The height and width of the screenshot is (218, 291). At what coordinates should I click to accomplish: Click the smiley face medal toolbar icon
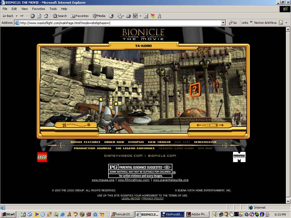coord(153,16)
